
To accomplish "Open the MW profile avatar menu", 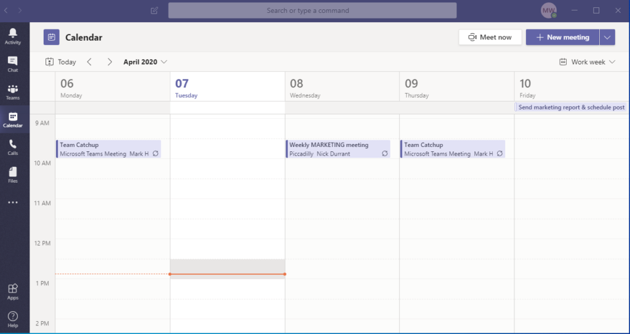I will pos(548,10).
